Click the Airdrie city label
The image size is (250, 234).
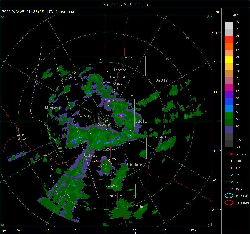click(x=109, y=149)
